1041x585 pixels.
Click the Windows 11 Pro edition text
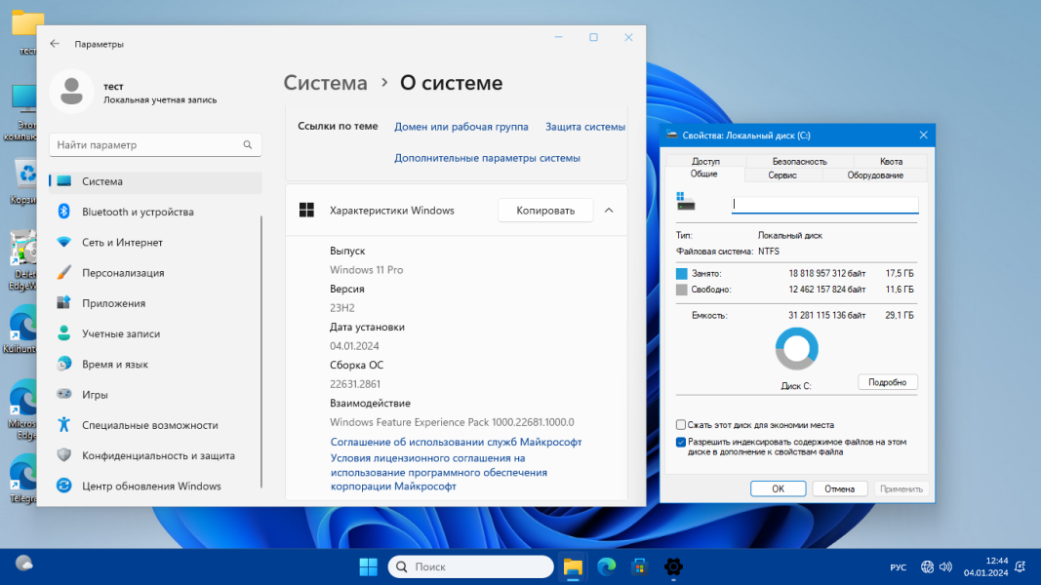coord(367,270)
